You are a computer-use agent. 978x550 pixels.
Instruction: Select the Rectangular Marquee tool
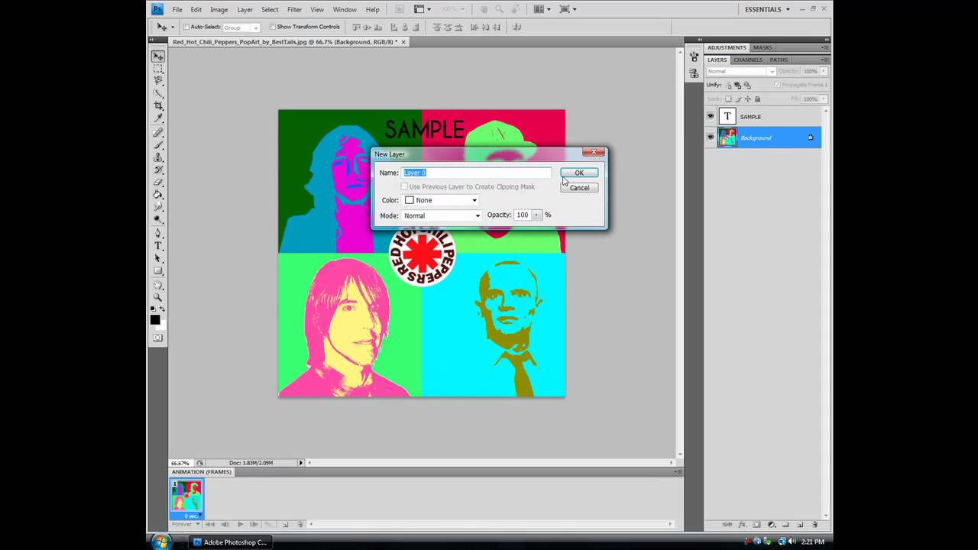(158, 68)
